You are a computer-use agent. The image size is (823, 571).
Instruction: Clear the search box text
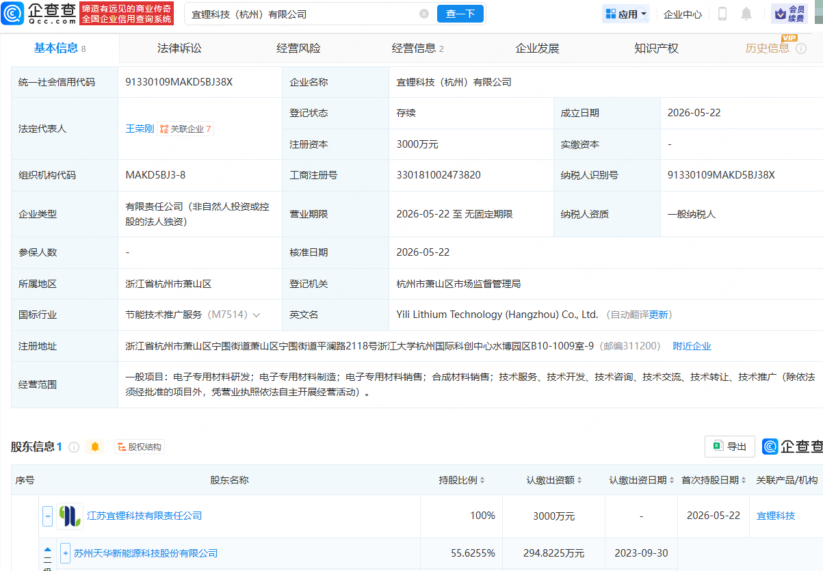click(x=424, y=14)
